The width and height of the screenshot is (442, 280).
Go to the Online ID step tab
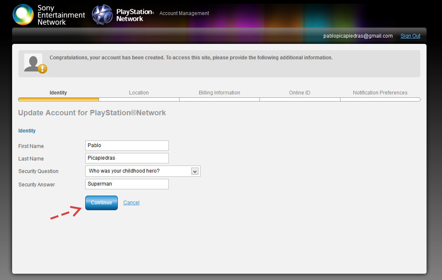(x=300, y=93)
